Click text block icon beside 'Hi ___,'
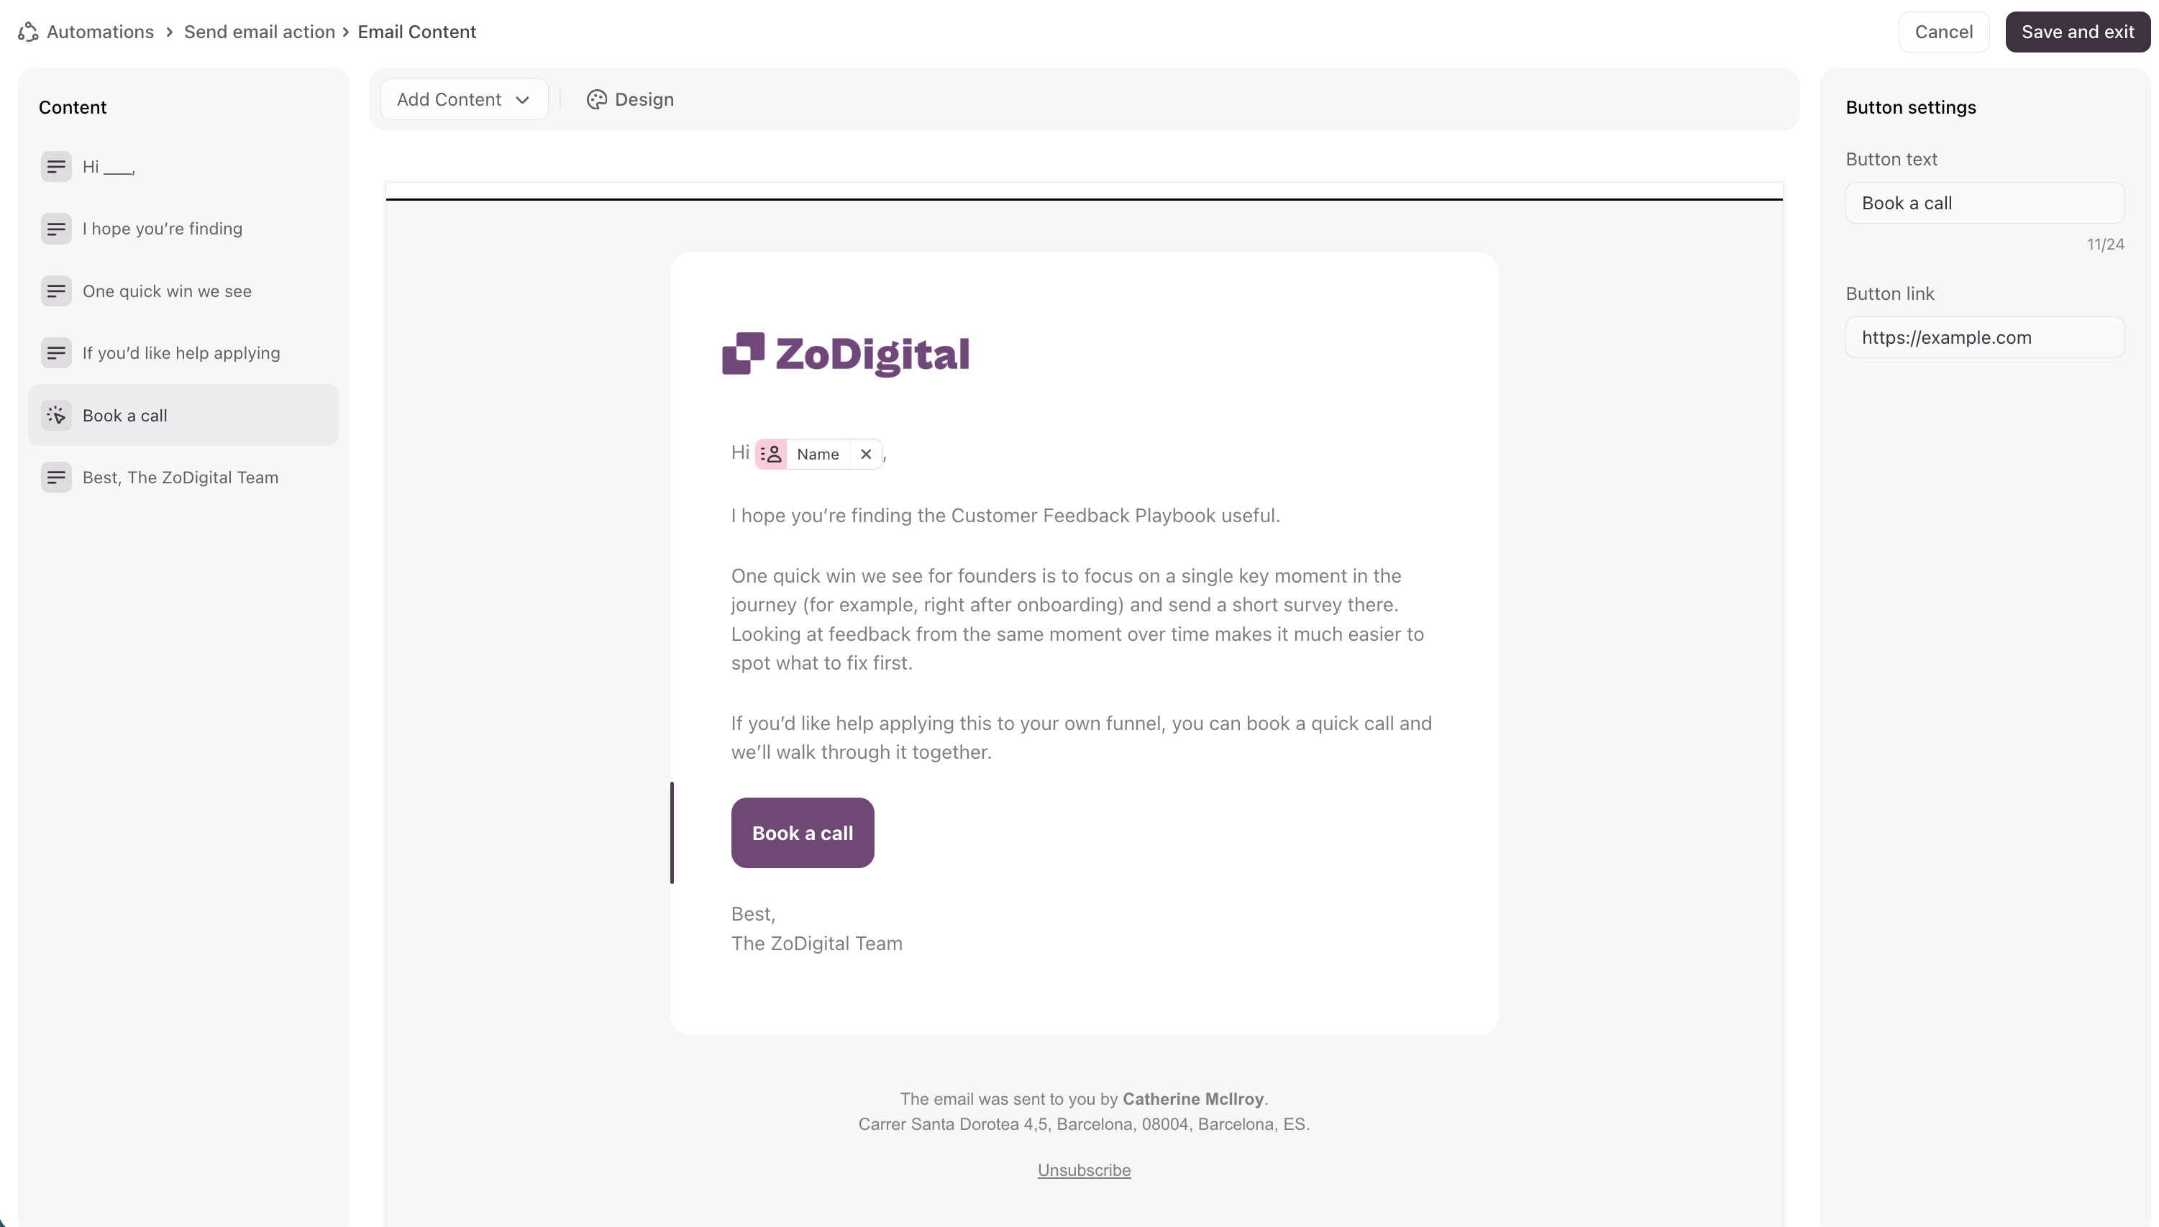The width and height of the screenshot is (2159, 1227). [x=57, y=167]
